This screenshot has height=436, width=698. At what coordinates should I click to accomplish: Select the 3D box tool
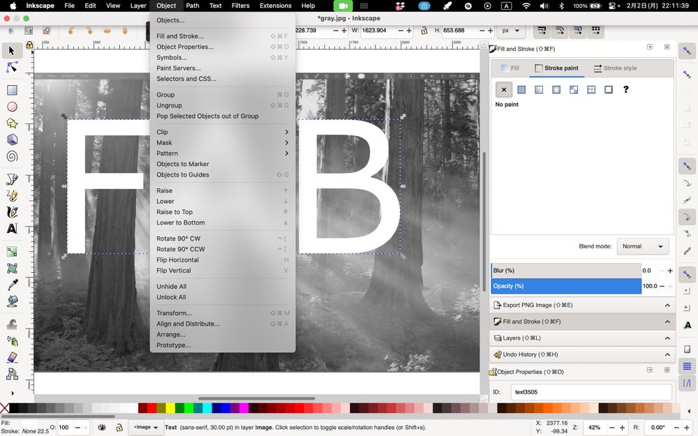(x=12, y=140)
